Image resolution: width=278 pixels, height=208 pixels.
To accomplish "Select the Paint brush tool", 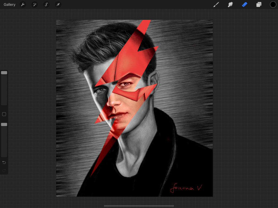I will [216, 5].
